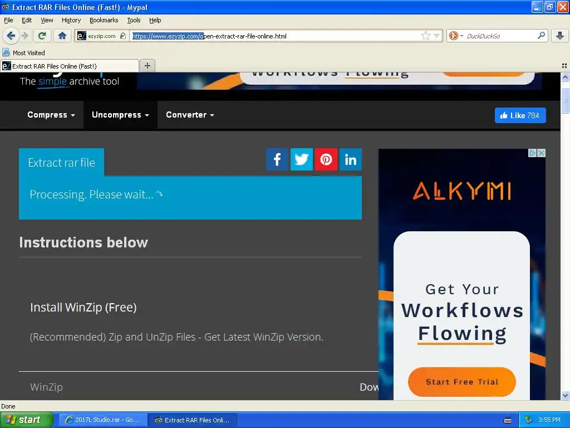This screenshot has height=428, width=570.
Task: Click the Facebook Like 784 button
Action: pos(520,115)
